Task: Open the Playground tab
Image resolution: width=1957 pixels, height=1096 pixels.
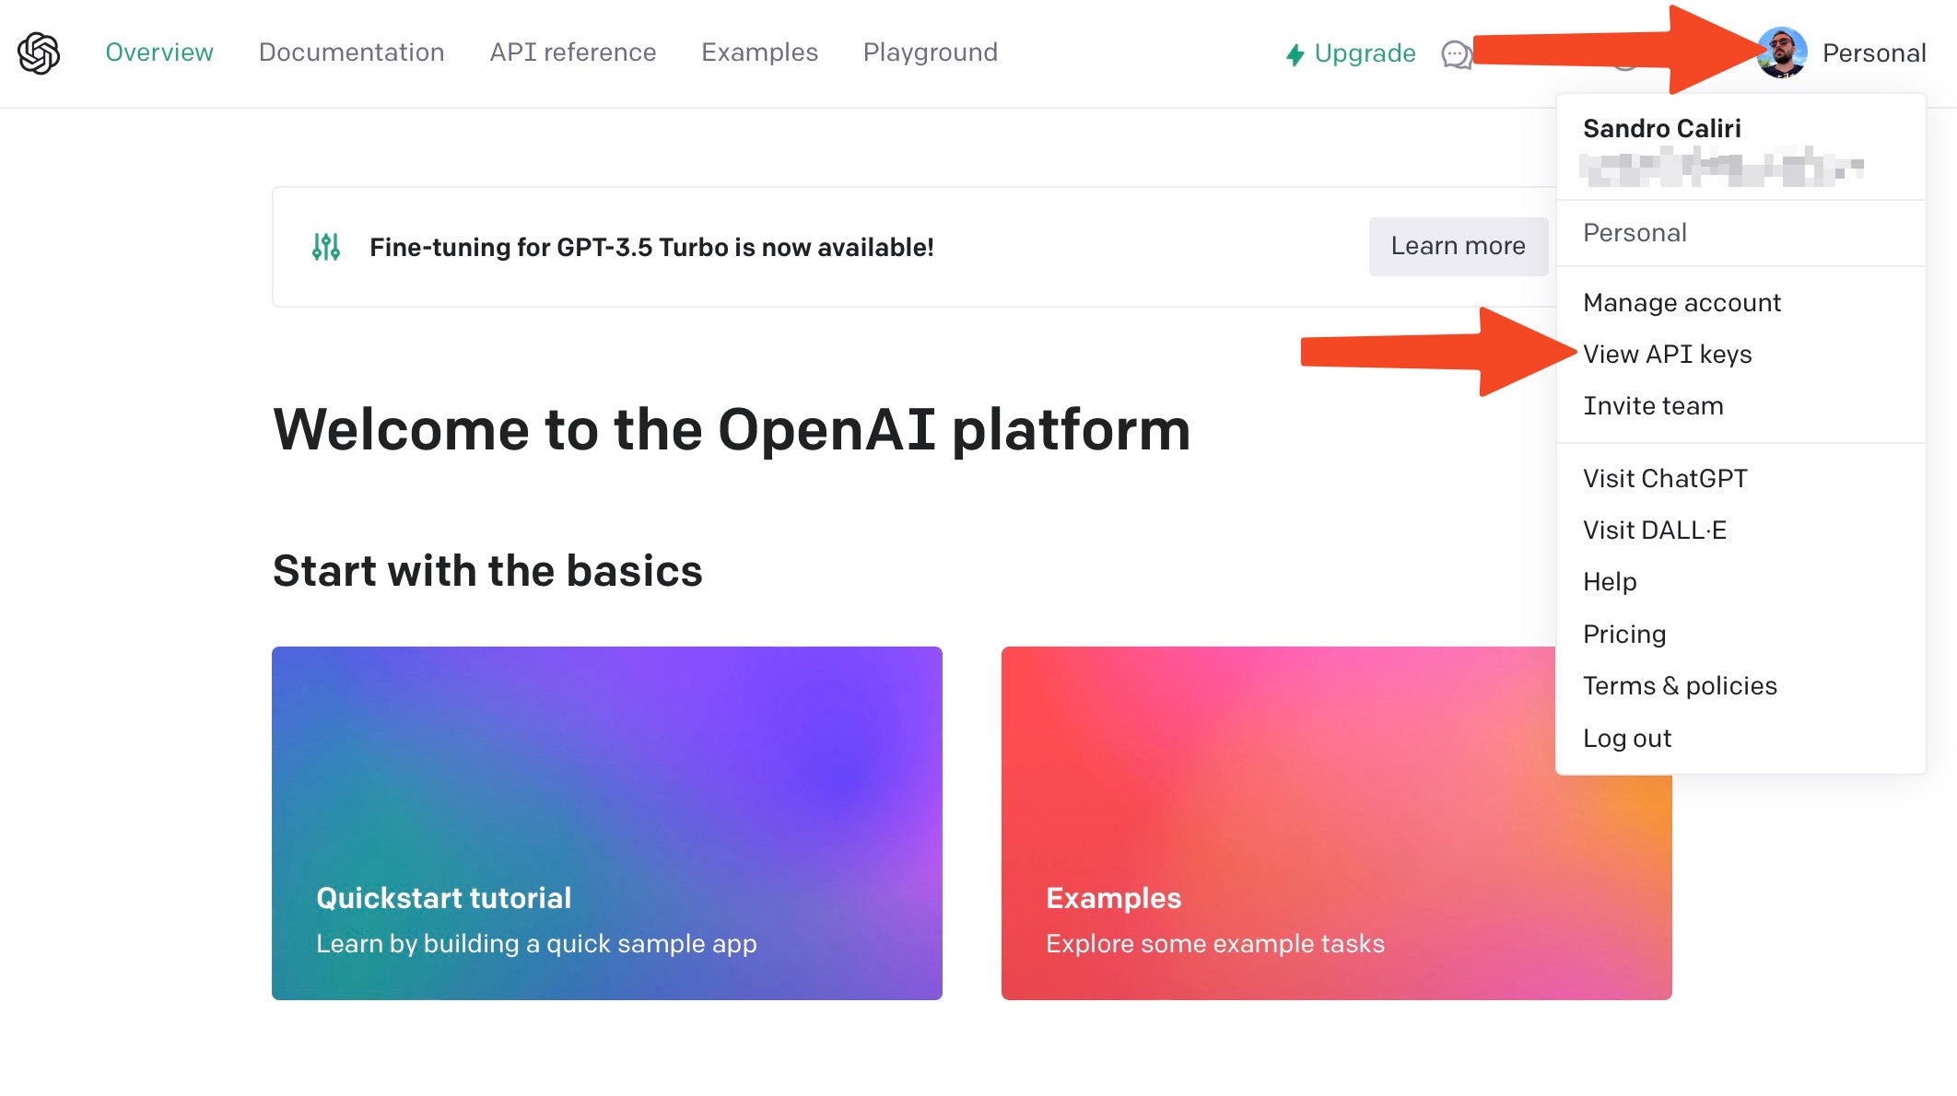Action: [930, 52]
